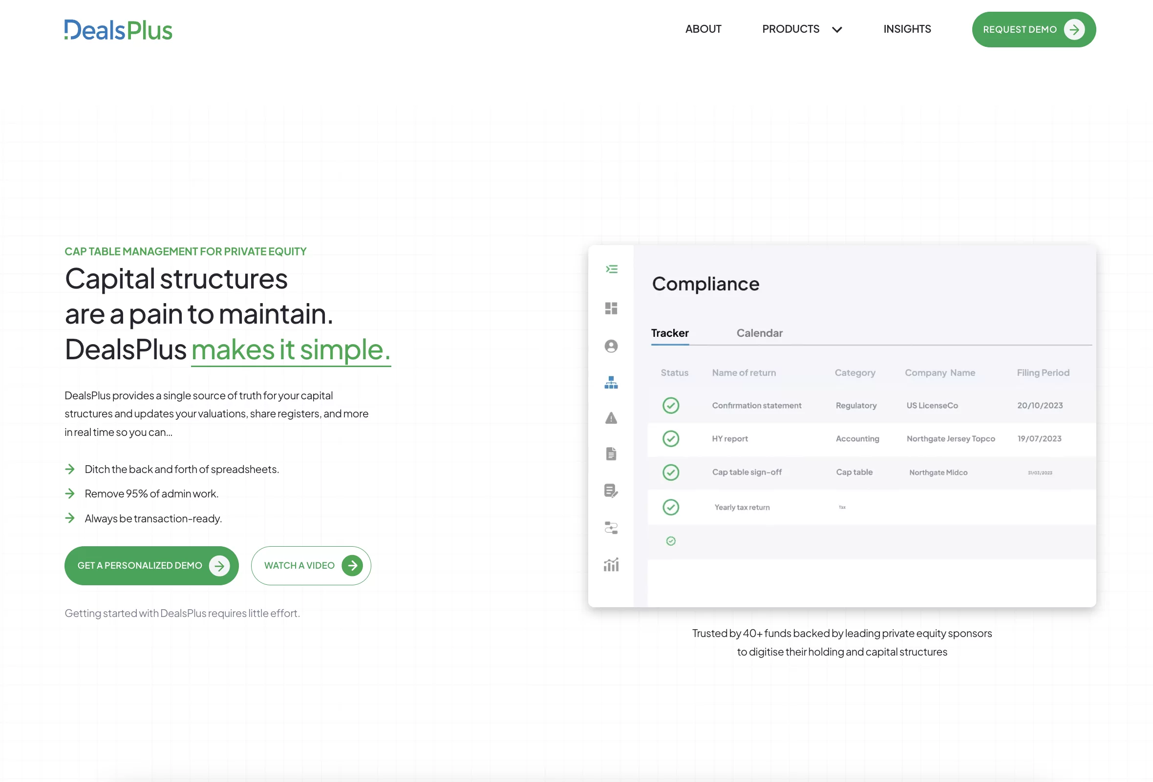Open the warning triangle sidebar icon
The width and height of the screenshot is (1153, 782).
click(x=611, y=418)
